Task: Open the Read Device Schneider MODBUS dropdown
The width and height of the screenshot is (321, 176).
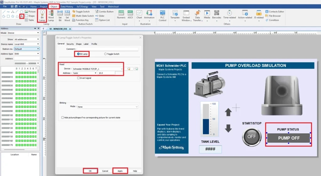Action: [x=98, y=69]
